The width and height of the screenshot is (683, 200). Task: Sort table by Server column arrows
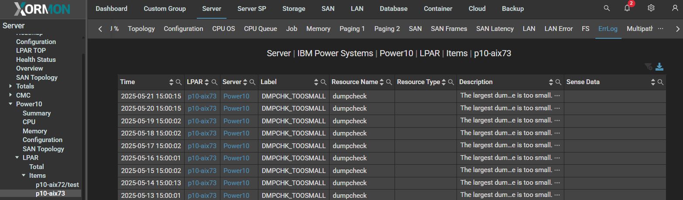click(245, 82)
